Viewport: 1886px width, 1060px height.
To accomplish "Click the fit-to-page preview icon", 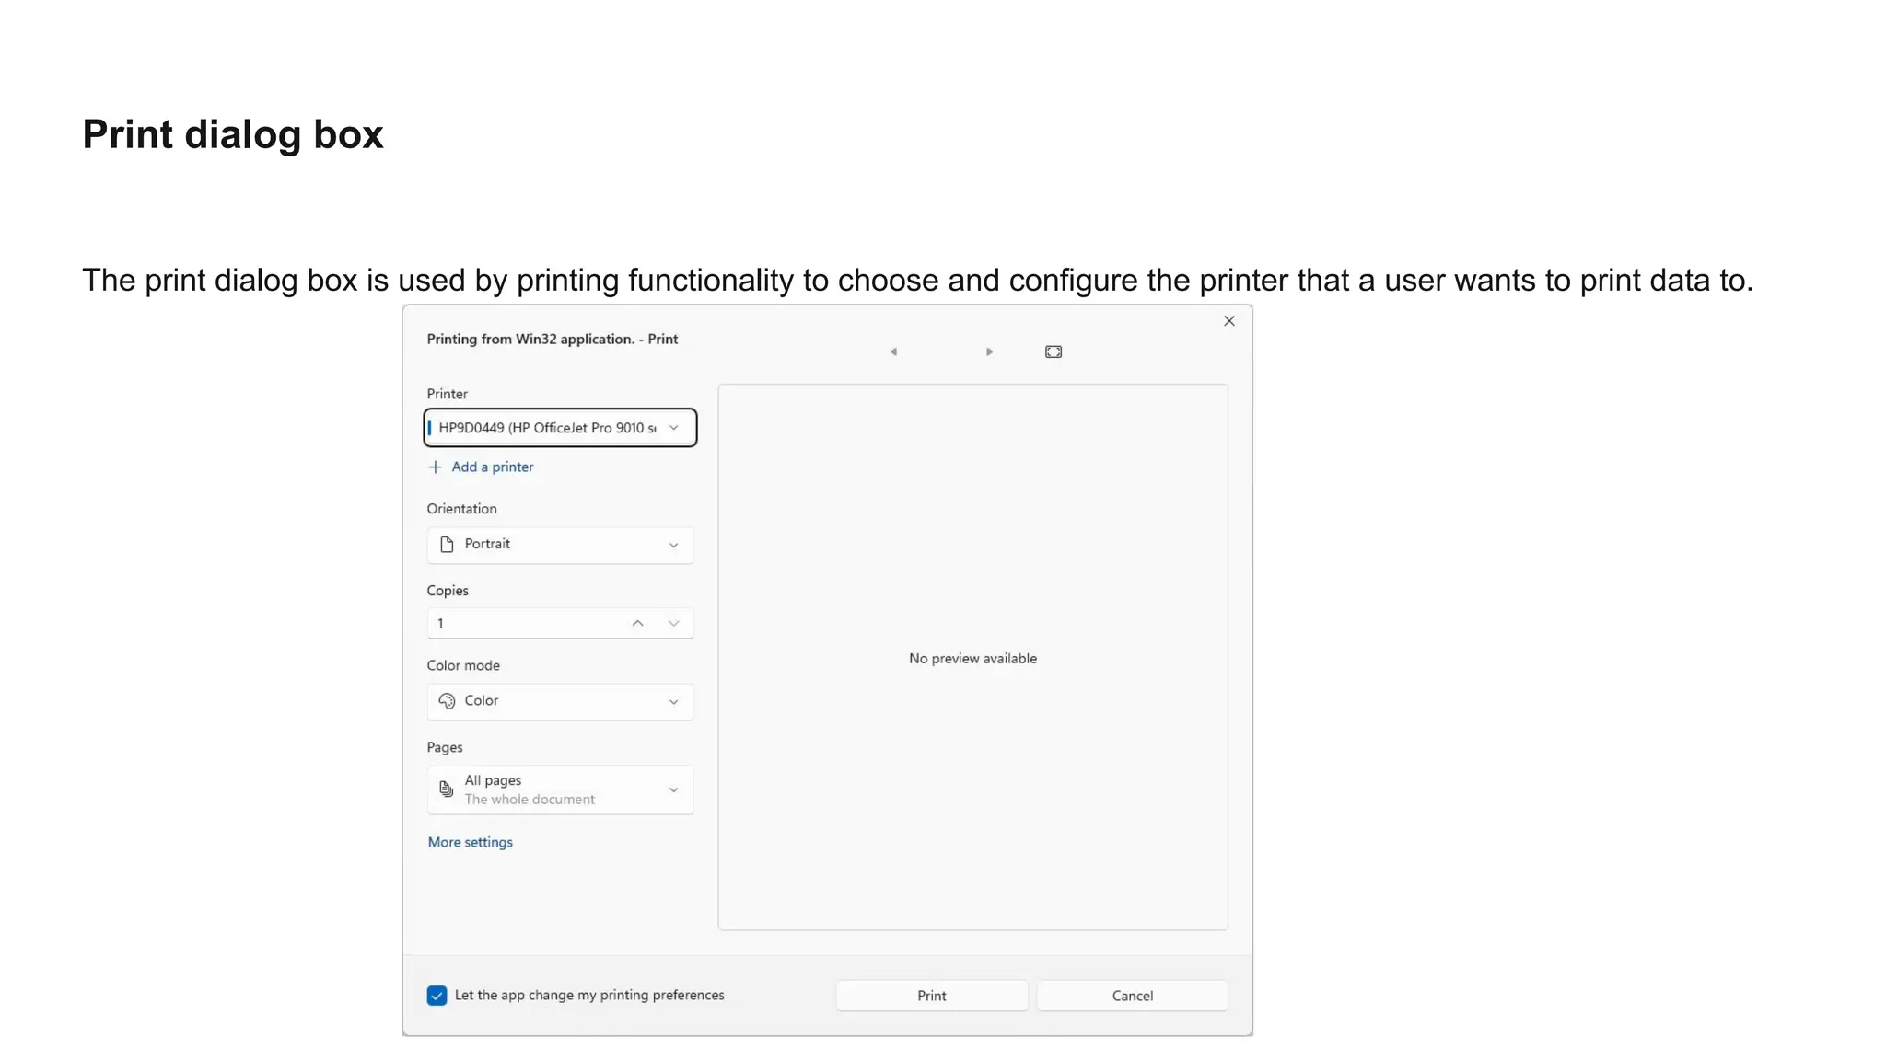I will (x=1054, y=351).
